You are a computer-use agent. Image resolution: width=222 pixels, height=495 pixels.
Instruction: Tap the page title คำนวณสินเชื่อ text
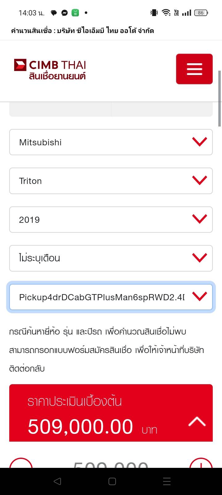tap(82, 31)
